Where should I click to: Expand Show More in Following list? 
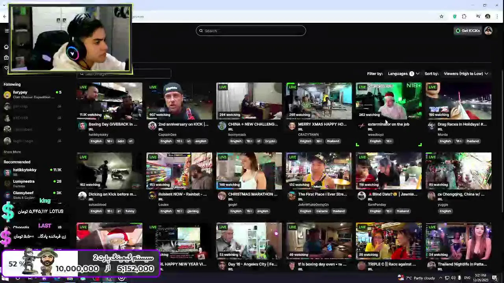[x=12, y=152]
